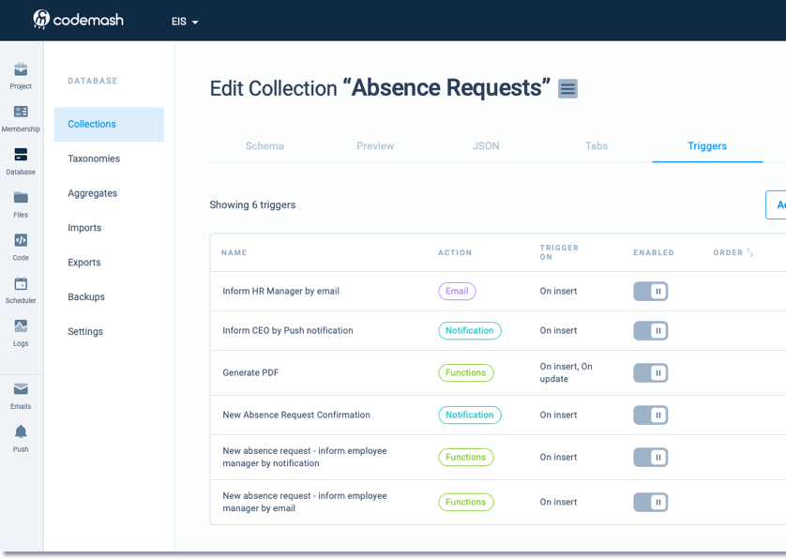Switch to the Preview tab
The width and height of the screenshot is (786, 559).
coord(375,146)
